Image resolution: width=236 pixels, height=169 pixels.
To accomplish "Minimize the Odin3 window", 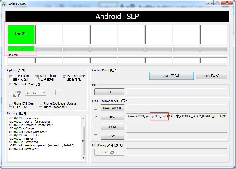I will click(x=210, y=3).
